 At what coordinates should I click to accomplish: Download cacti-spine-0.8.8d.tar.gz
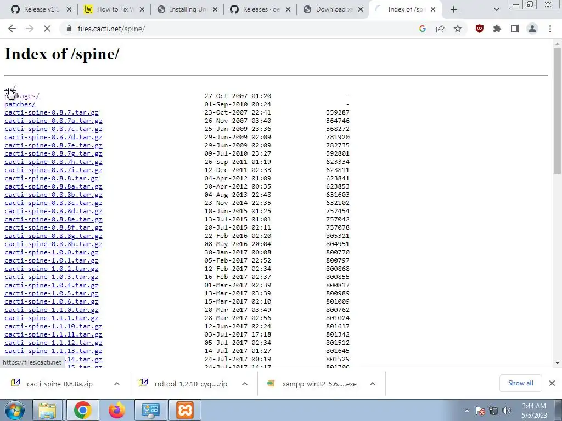(53, 211)
